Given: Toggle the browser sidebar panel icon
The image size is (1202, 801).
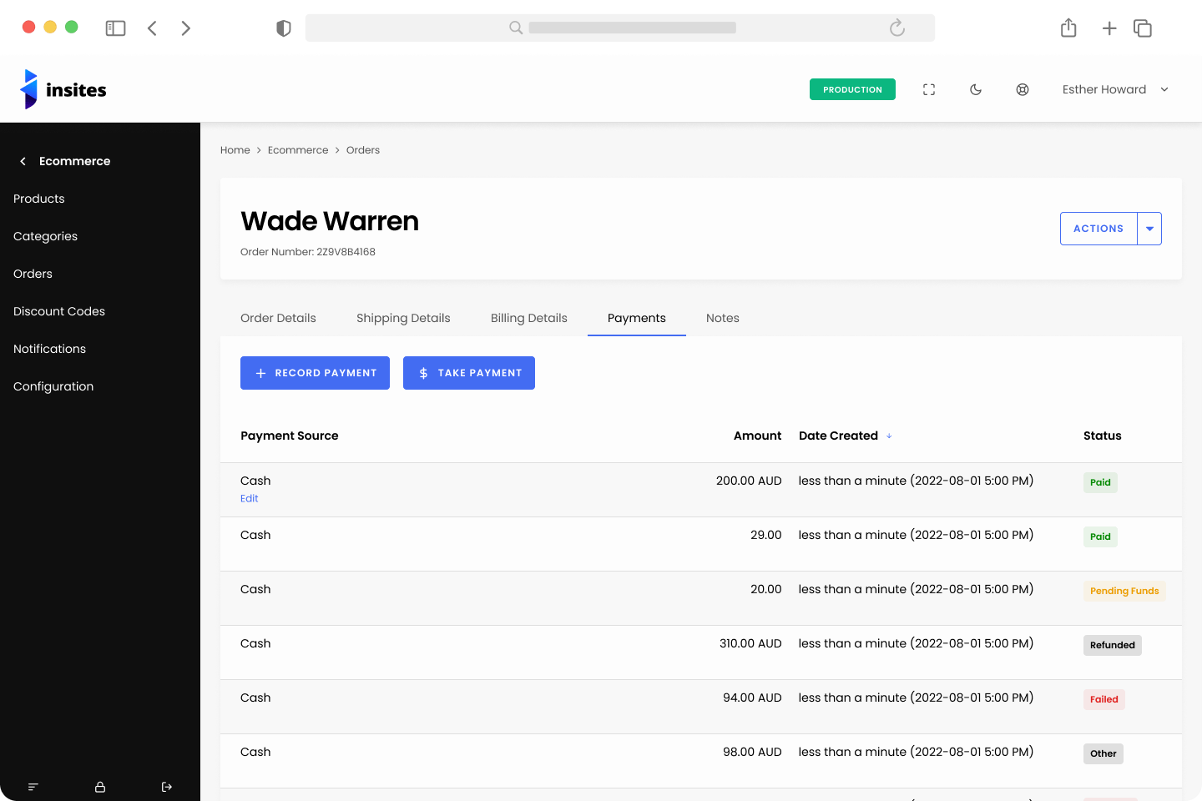Looking at the screenshot, I should (x=115, y=28).
